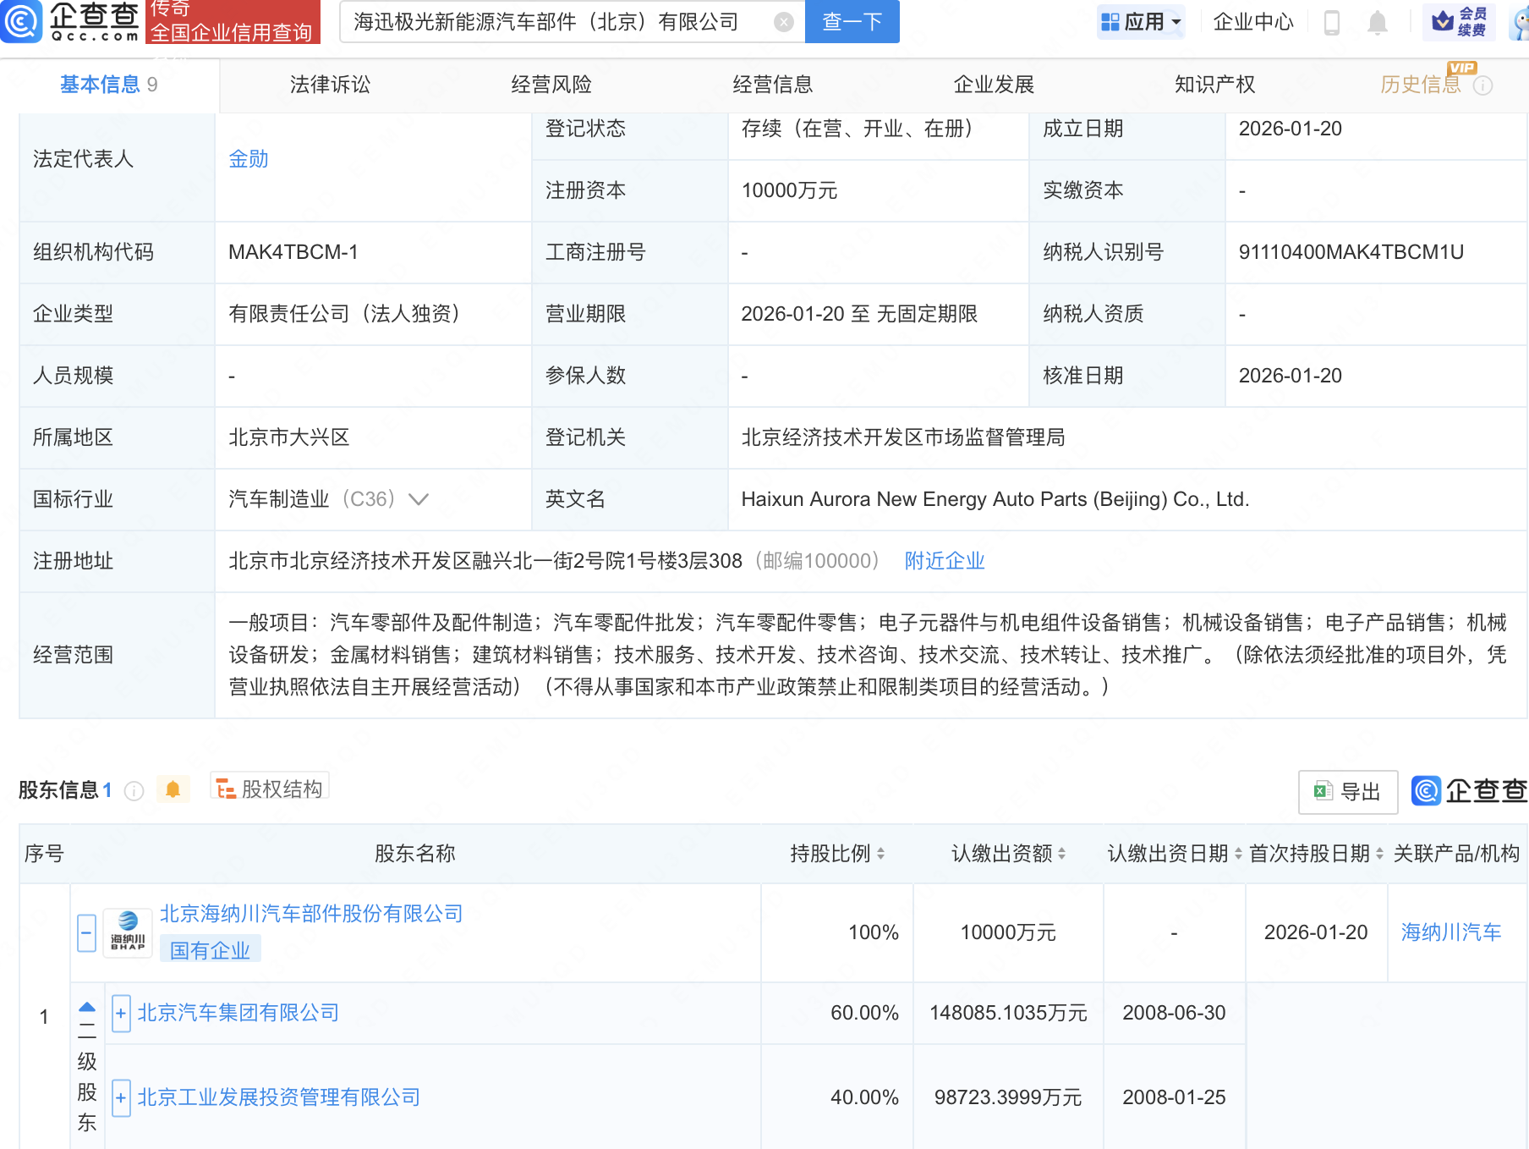Collapse the 北京海纳川汽车部件 shareholder row
This screenshot has width=1529, height=1149.
point(86,932)
